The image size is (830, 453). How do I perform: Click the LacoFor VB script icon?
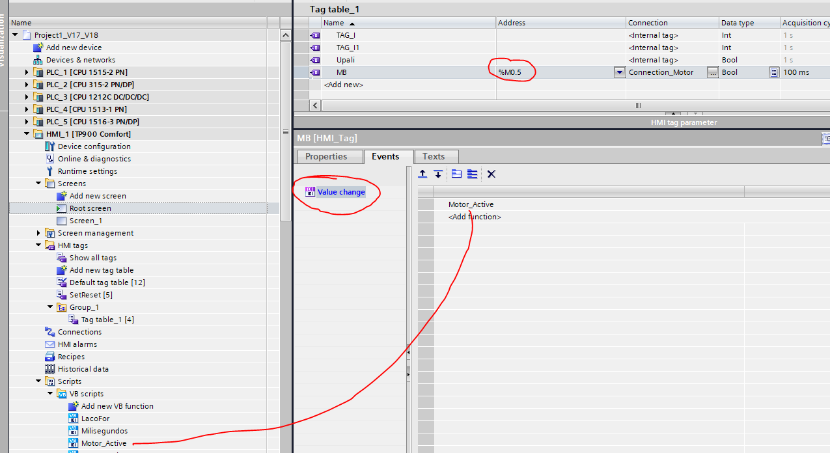pos(74,419)
